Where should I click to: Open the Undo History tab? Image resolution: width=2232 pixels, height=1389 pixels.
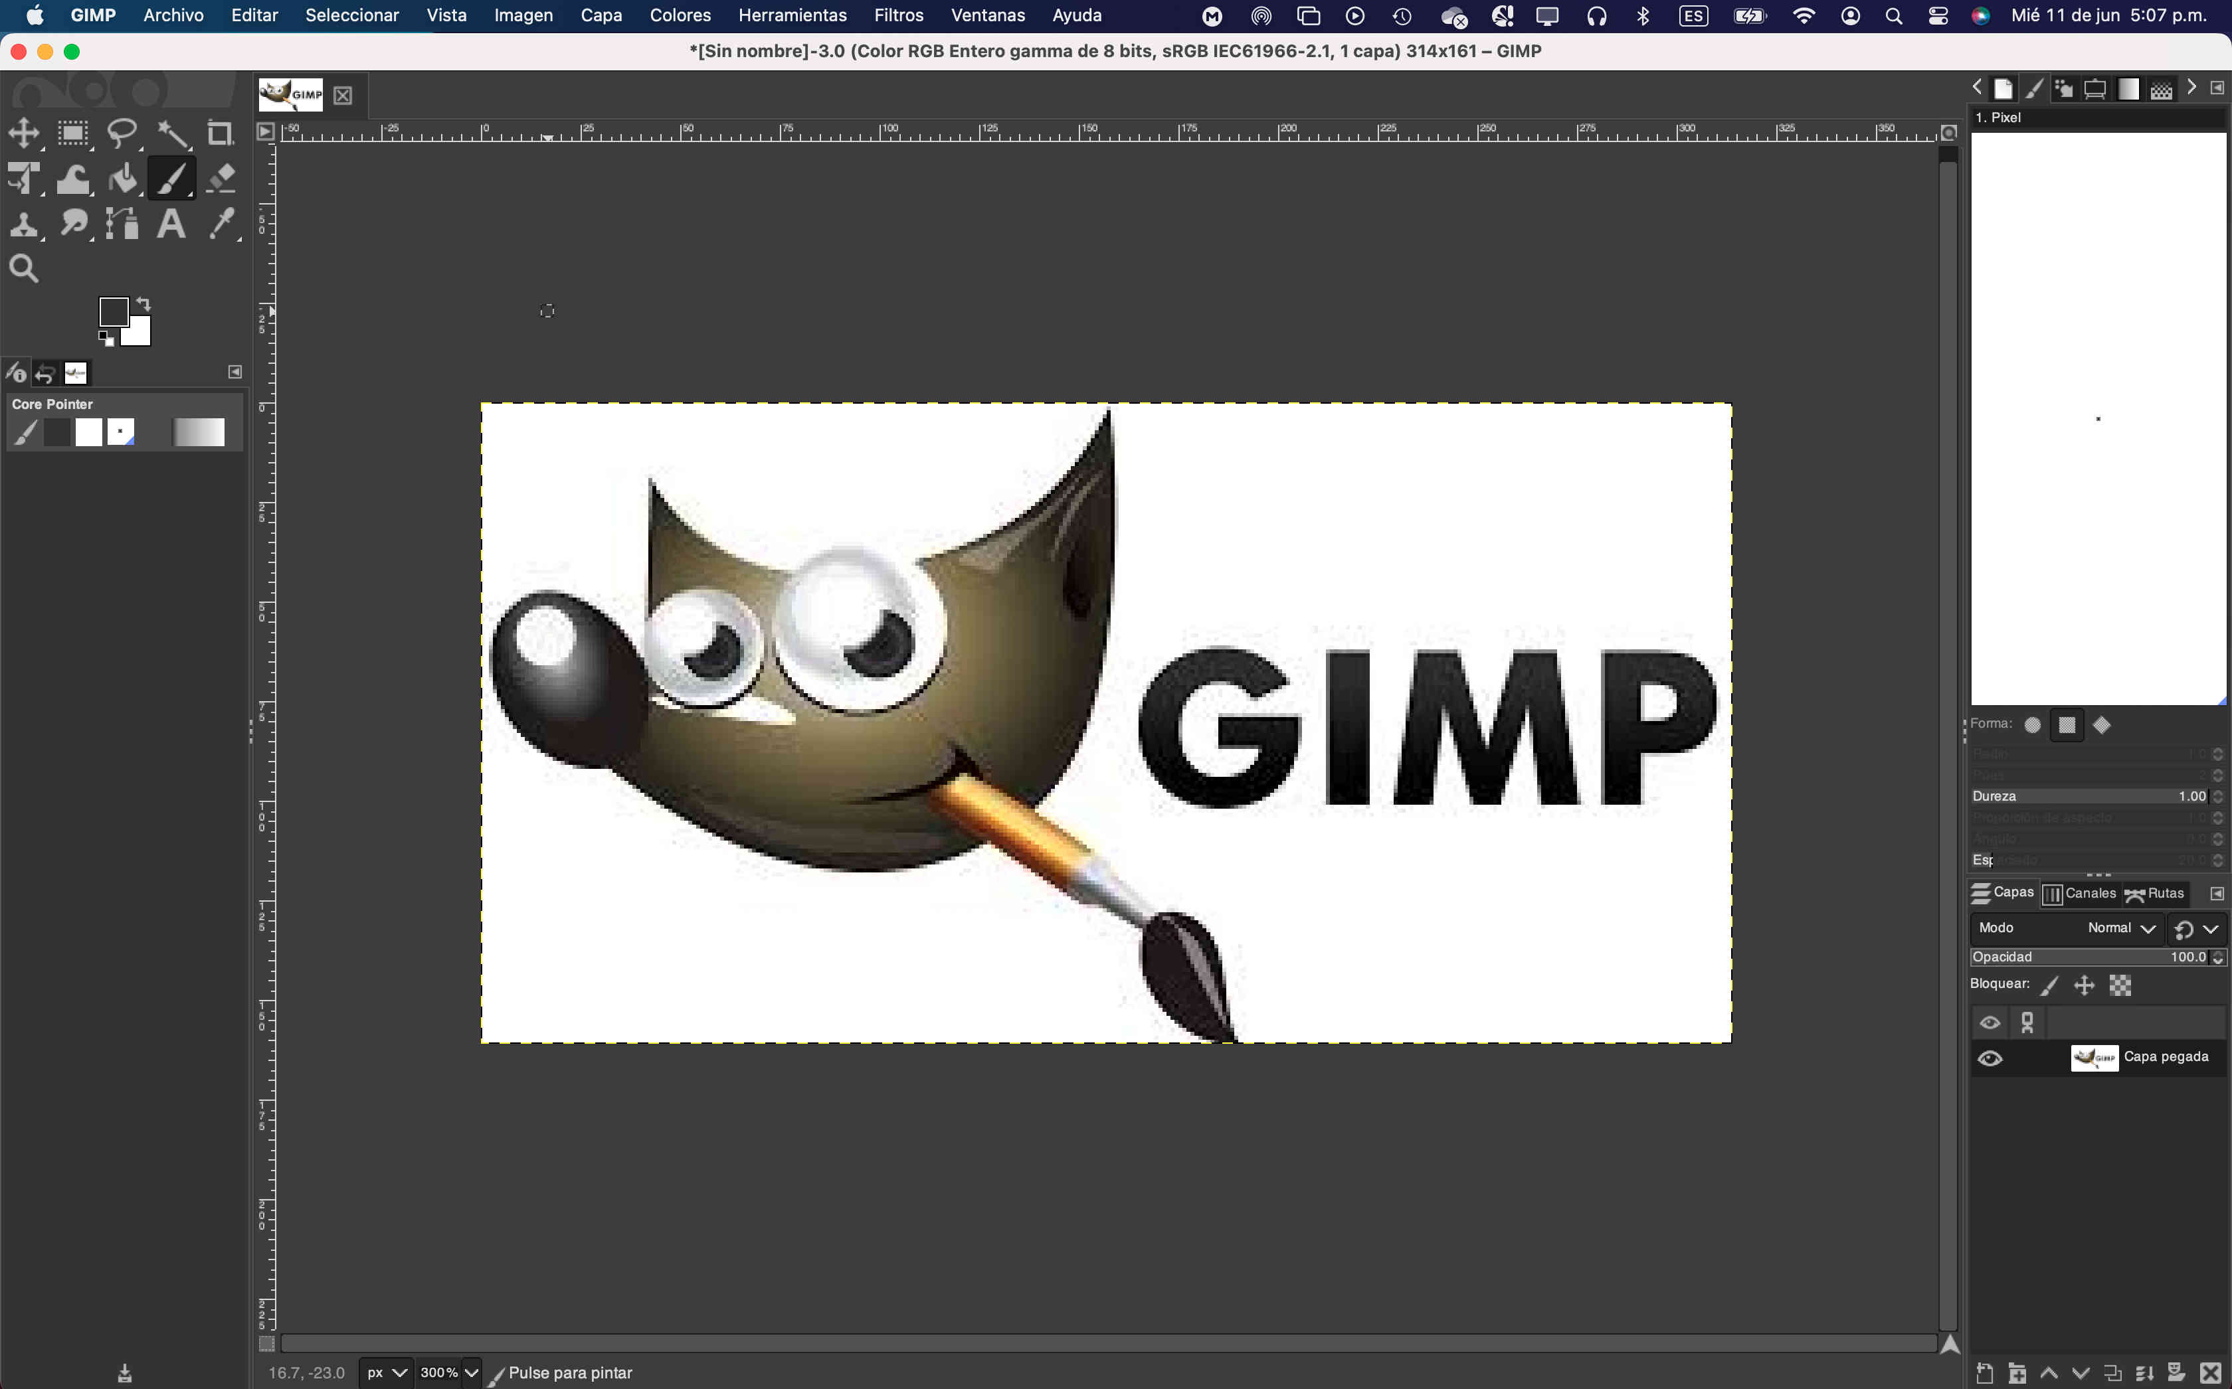(45, 373)
